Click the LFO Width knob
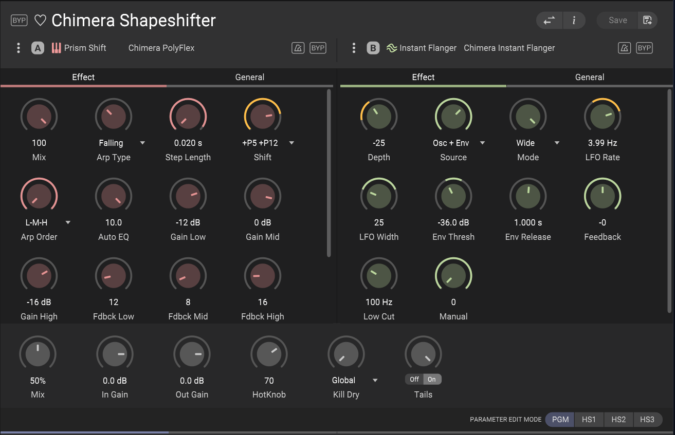The width and height of the screenshot is (675, 435). [379, 196]
